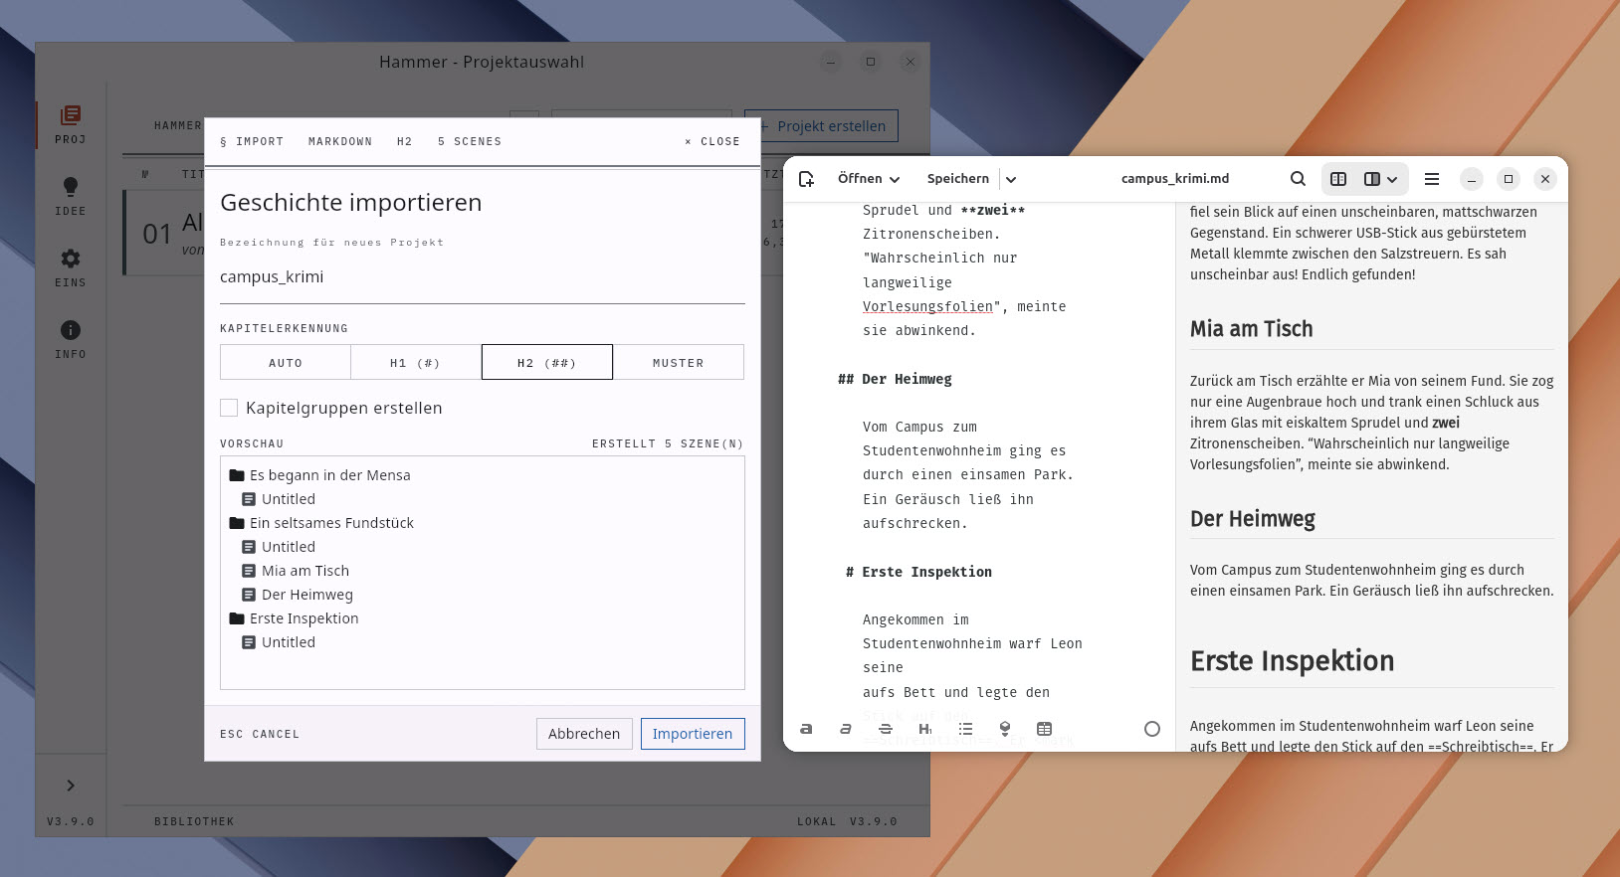
Task: Open the IDEE lightbulb section in the sidebar
Action: (x=71, y=196)
